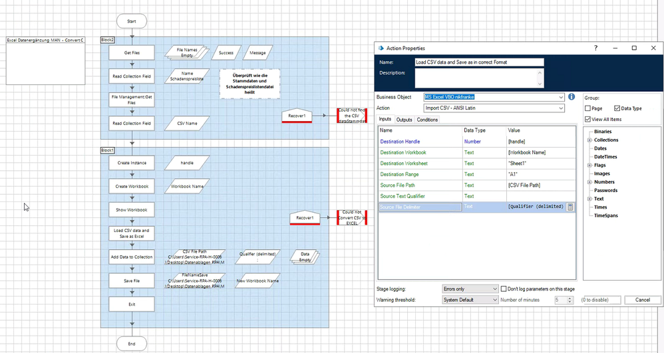This screenshot has height=353, width=664.
Task: Click the blue info icon beside Business Object
Action: coord(572,97)
